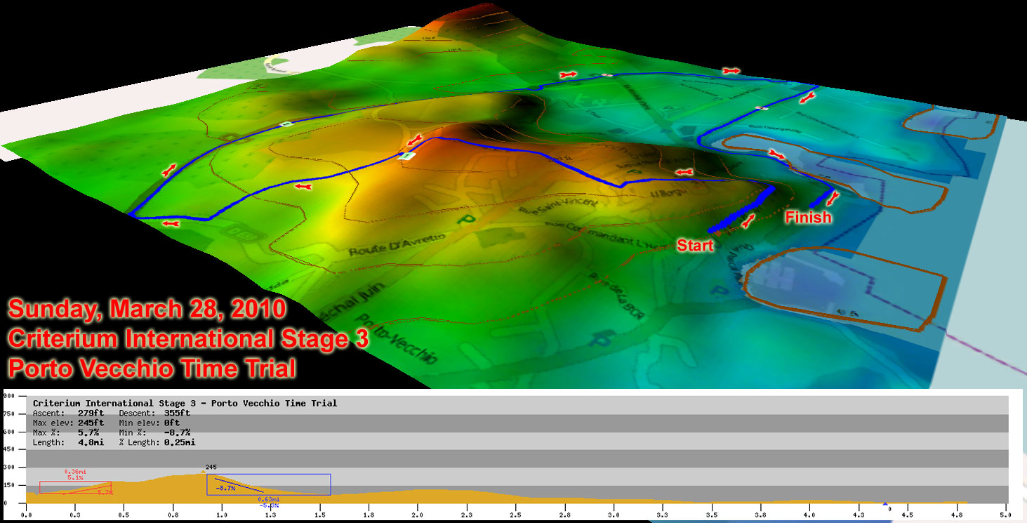Click the 'Route D'Avretto' street label

[x=396, y=245]
